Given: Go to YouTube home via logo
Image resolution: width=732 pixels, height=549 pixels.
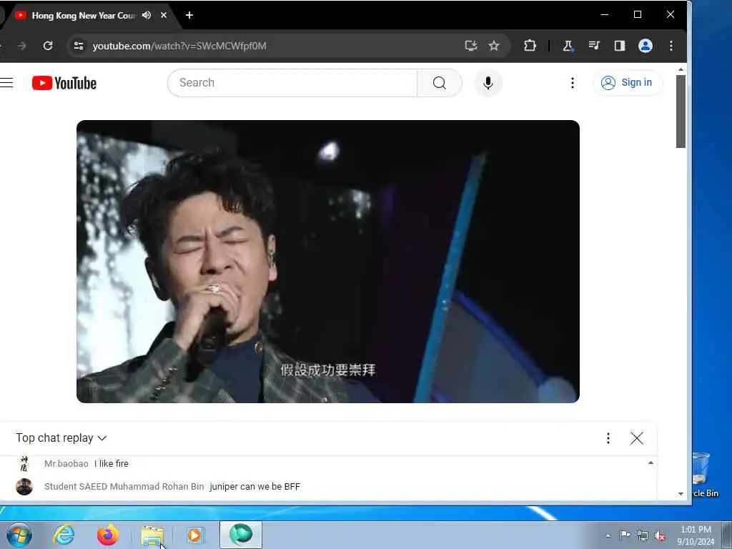Looking at the screenshot, I should 64,83.
